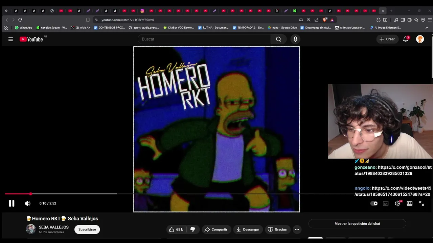Switch to the globe-icon tab
Viewport: 433px width, 243px height.
click(52, 11)
